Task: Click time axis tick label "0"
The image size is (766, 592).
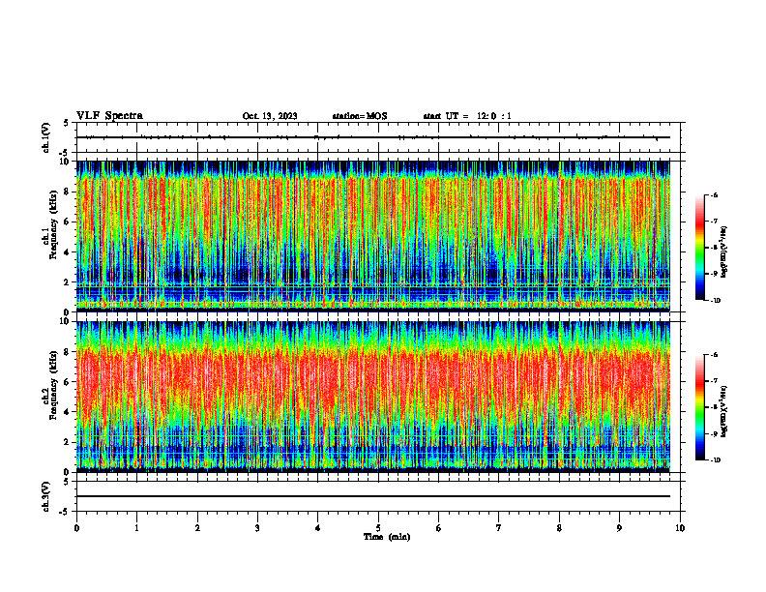Action: [76, 528]
